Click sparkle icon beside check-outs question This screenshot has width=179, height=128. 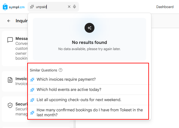click(x=32, y=100)
